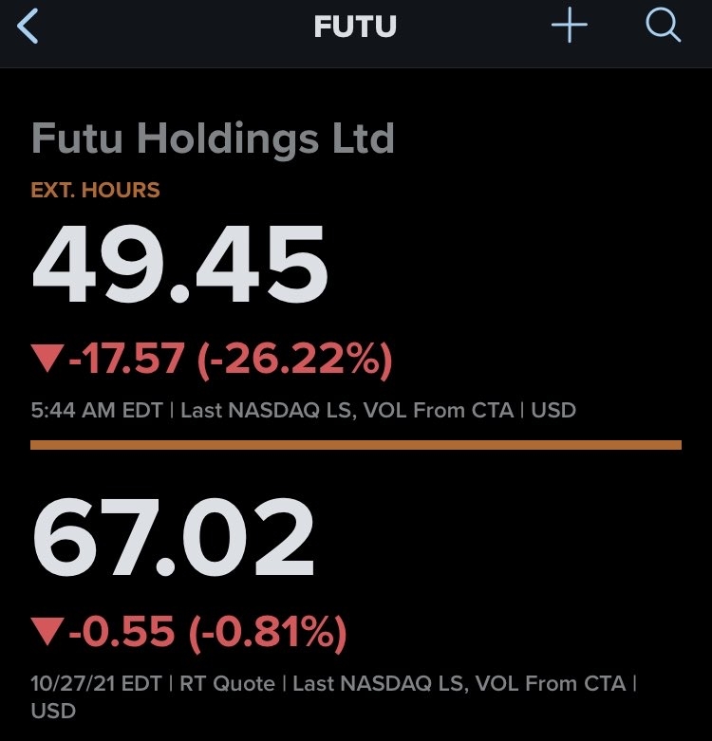Select the Futu Holdings Ltd company name
This screenshot has width=712, height=741.
(x=213, y=139)
